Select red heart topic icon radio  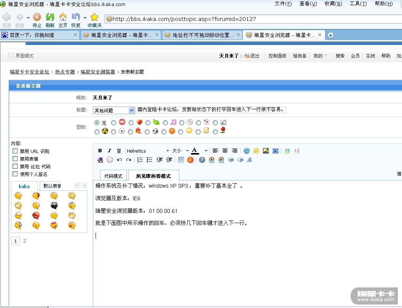pyautogui.click(x=131, y=123)
